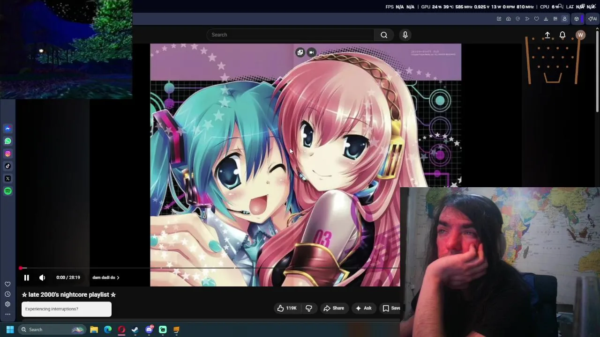Open the send/flow arrow icon in toolbar
Image resolution: width=600 pixels, height=337 pixels.
pos(527,19)
